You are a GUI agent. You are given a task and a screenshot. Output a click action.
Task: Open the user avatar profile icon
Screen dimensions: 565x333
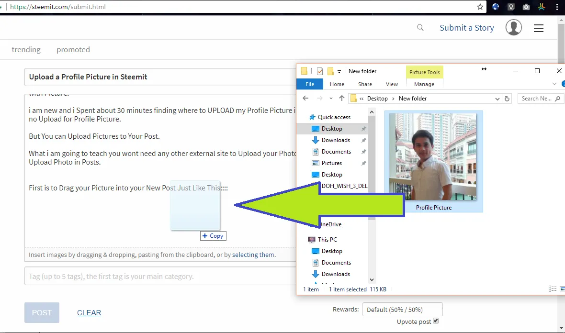click(513, 28)
